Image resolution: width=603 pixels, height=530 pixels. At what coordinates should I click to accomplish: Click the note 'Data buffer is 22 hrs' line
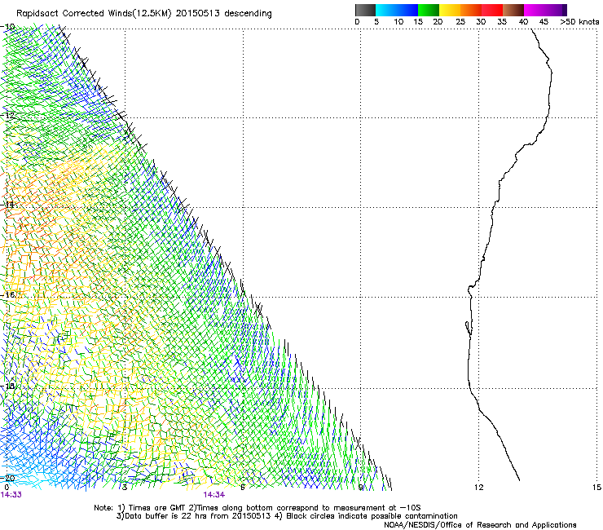click(x=287, y=516)
